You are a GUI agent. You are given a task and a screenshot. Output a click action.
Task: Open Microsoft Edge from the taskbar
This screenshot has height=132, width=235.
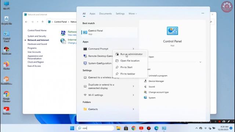156,128
